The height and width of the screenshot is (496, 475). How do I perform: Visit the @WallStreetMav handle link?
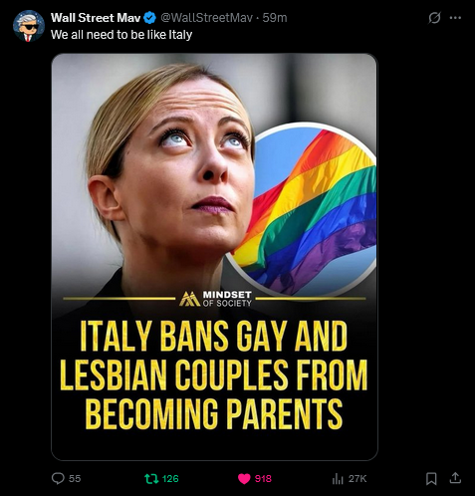pyautogui.click(x=206, y=18)
